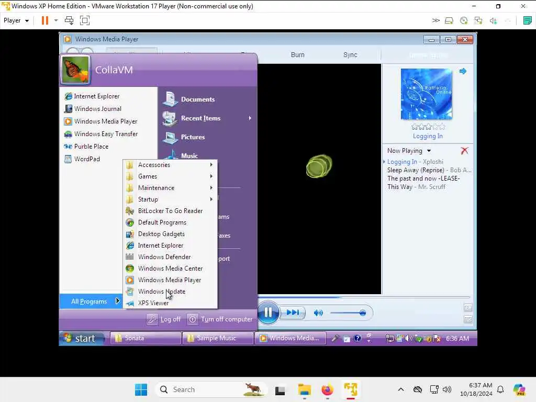Rate the track using the stars
The image size is (536, 402).
point(428,127)
